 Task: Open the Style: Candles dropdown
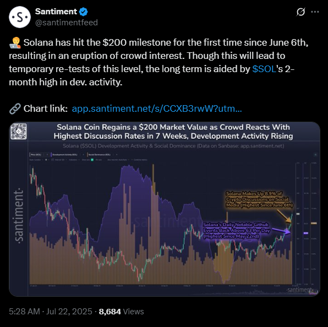[36, 160]
